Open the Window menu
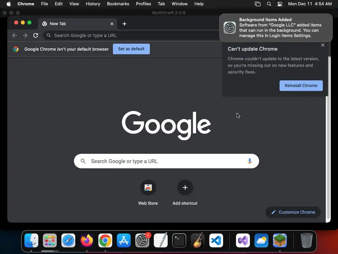The width and height of the screenshot is (338, 254). click(180, 4)
